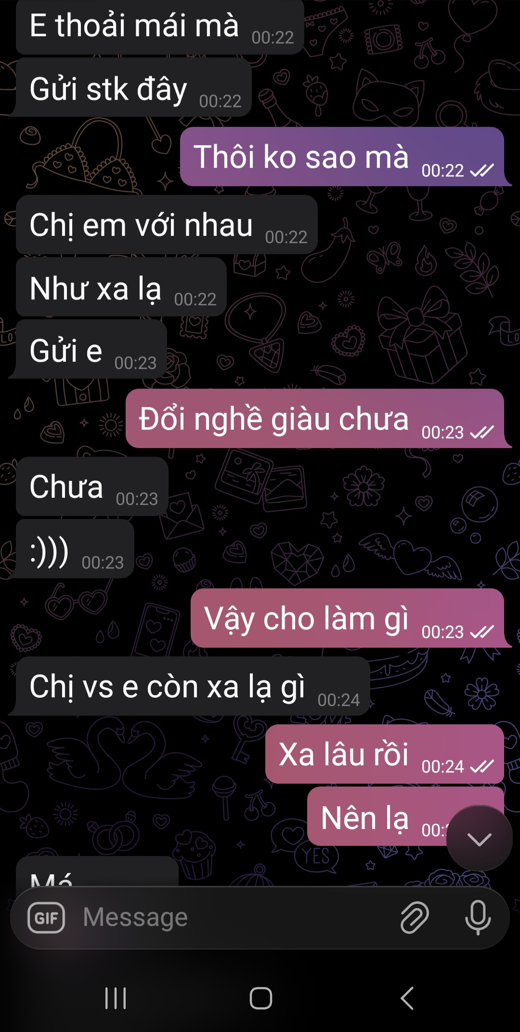Screen dimensions: 520x1032
Task: Select the 'Gửi stk đây' message
Action: 133,87
